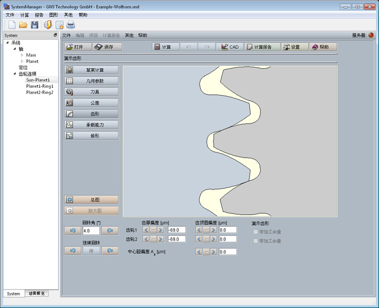
Task: Increase 齿轮1 齿厚偏差 with right arrow
Action: 161,230
